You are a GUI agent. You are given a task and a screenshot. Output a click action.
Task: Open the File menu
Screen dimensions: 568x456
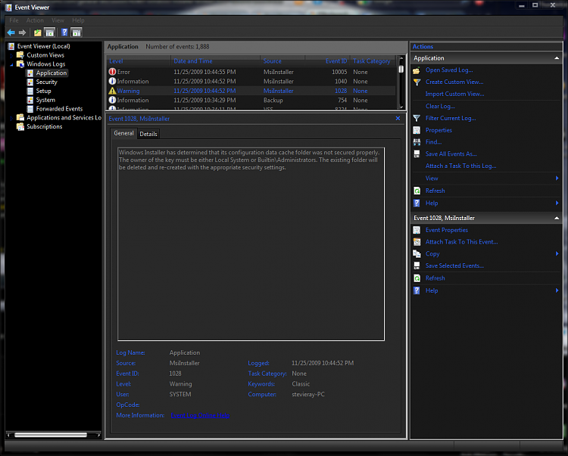(x=14, y=20)
